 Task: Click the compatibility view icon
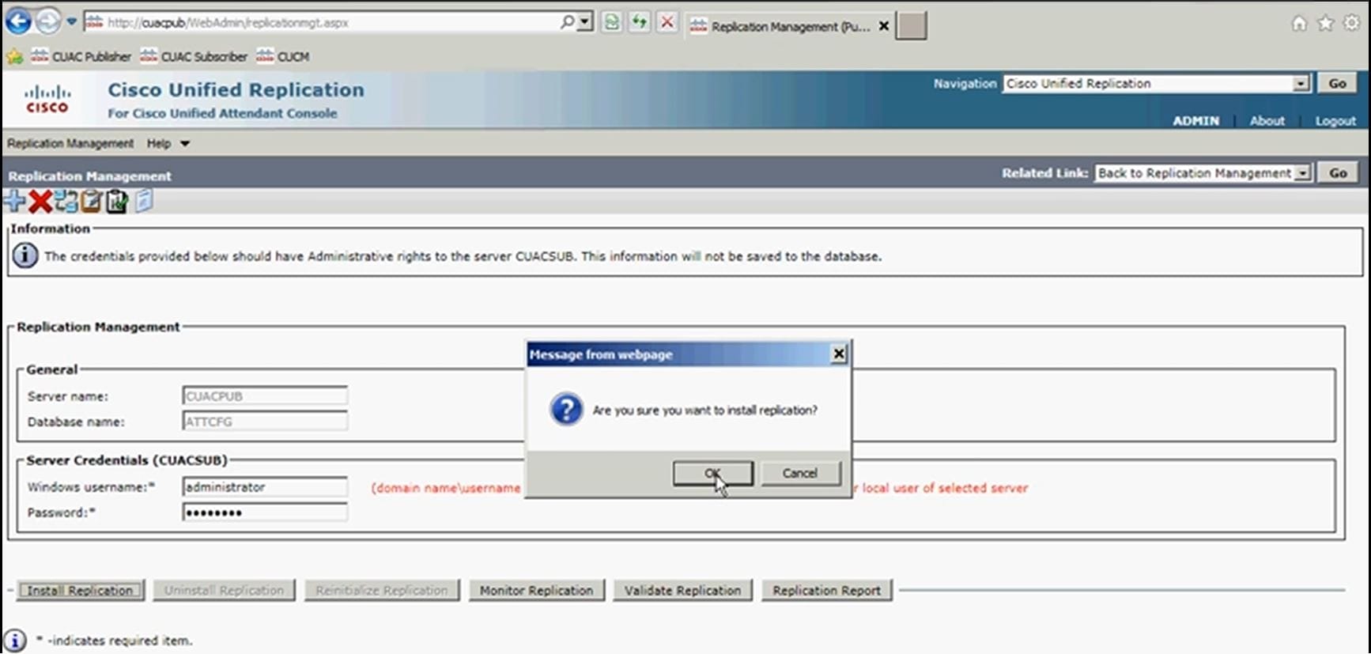click(x=611, y=22)
